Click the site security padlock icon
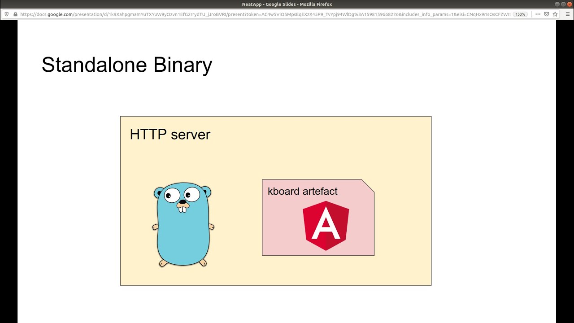The width and height of the screenshot is (574, 323). click(x=15, y=14)
